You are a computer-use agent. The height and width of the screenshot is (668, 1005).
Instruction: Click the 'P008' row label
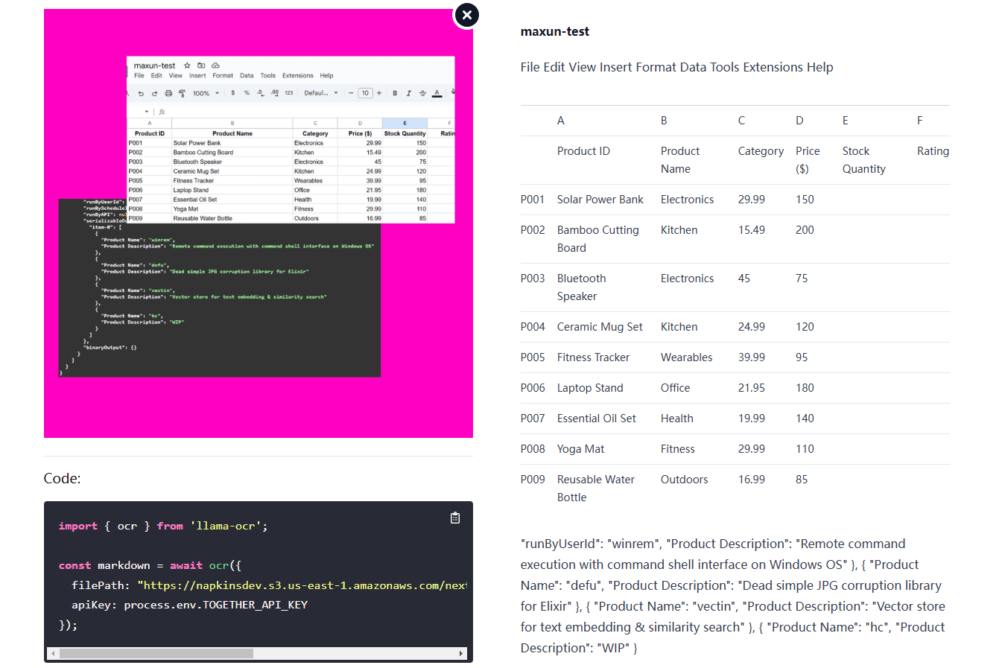coord(533,449)
